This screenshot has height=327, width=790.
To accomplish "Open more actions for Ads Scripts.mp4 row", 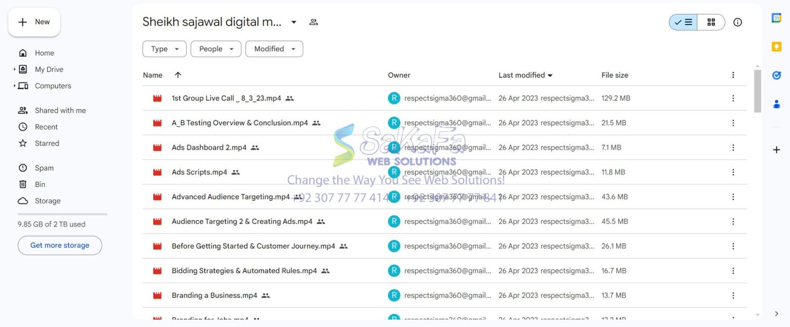I will coord(733,172).
